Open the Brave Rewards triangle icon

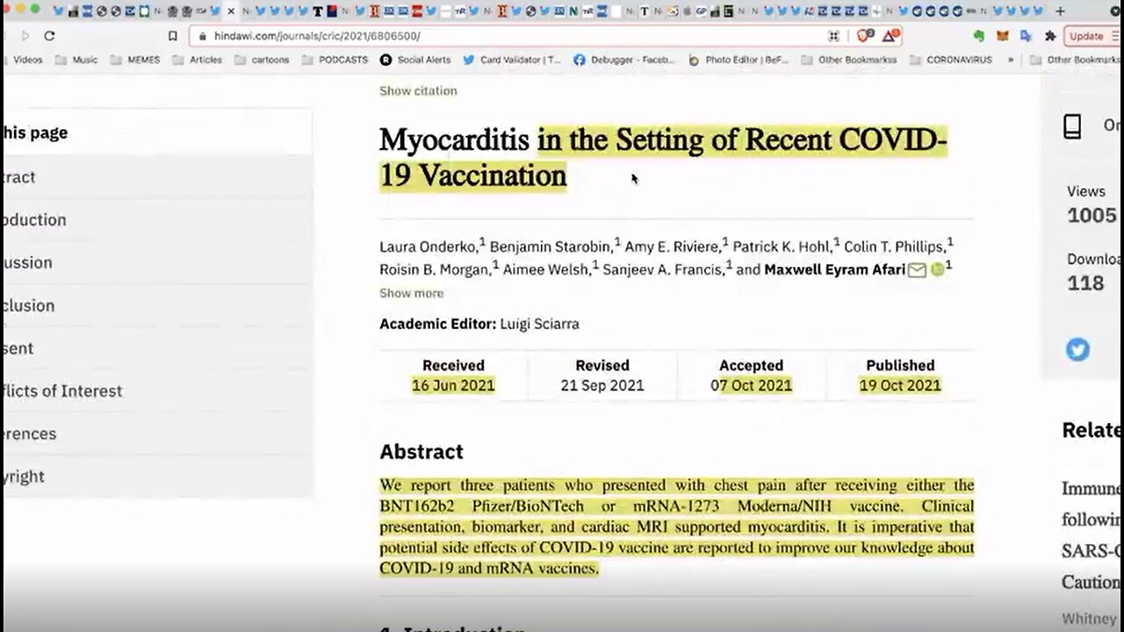pos(889,36)
